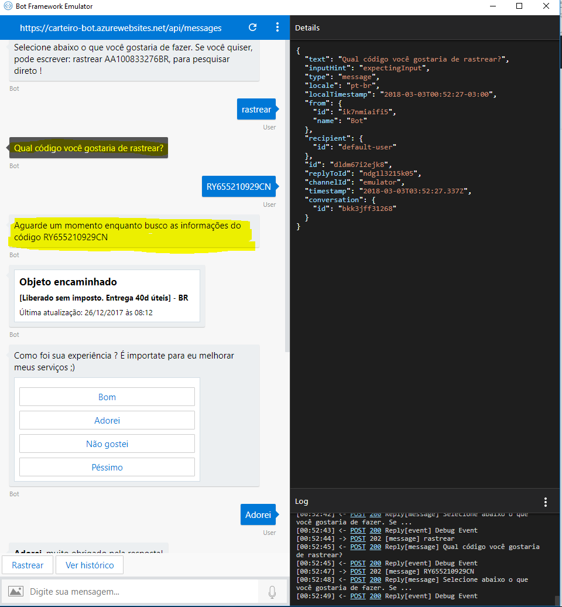Choose the Adorei option in feedback card
This screenshot has height=607, width=562.
[x=107, y=421]
